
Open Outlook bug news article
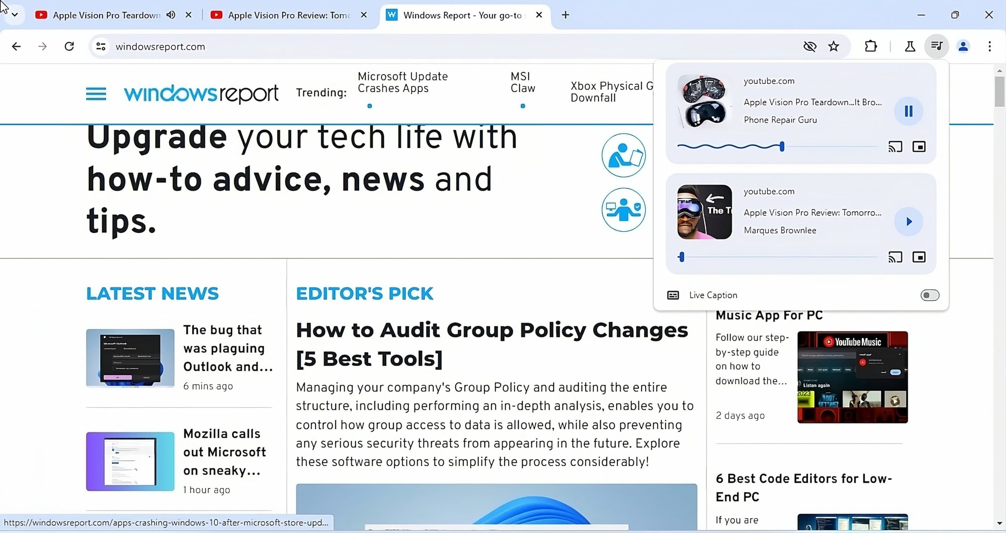[228, 348]
